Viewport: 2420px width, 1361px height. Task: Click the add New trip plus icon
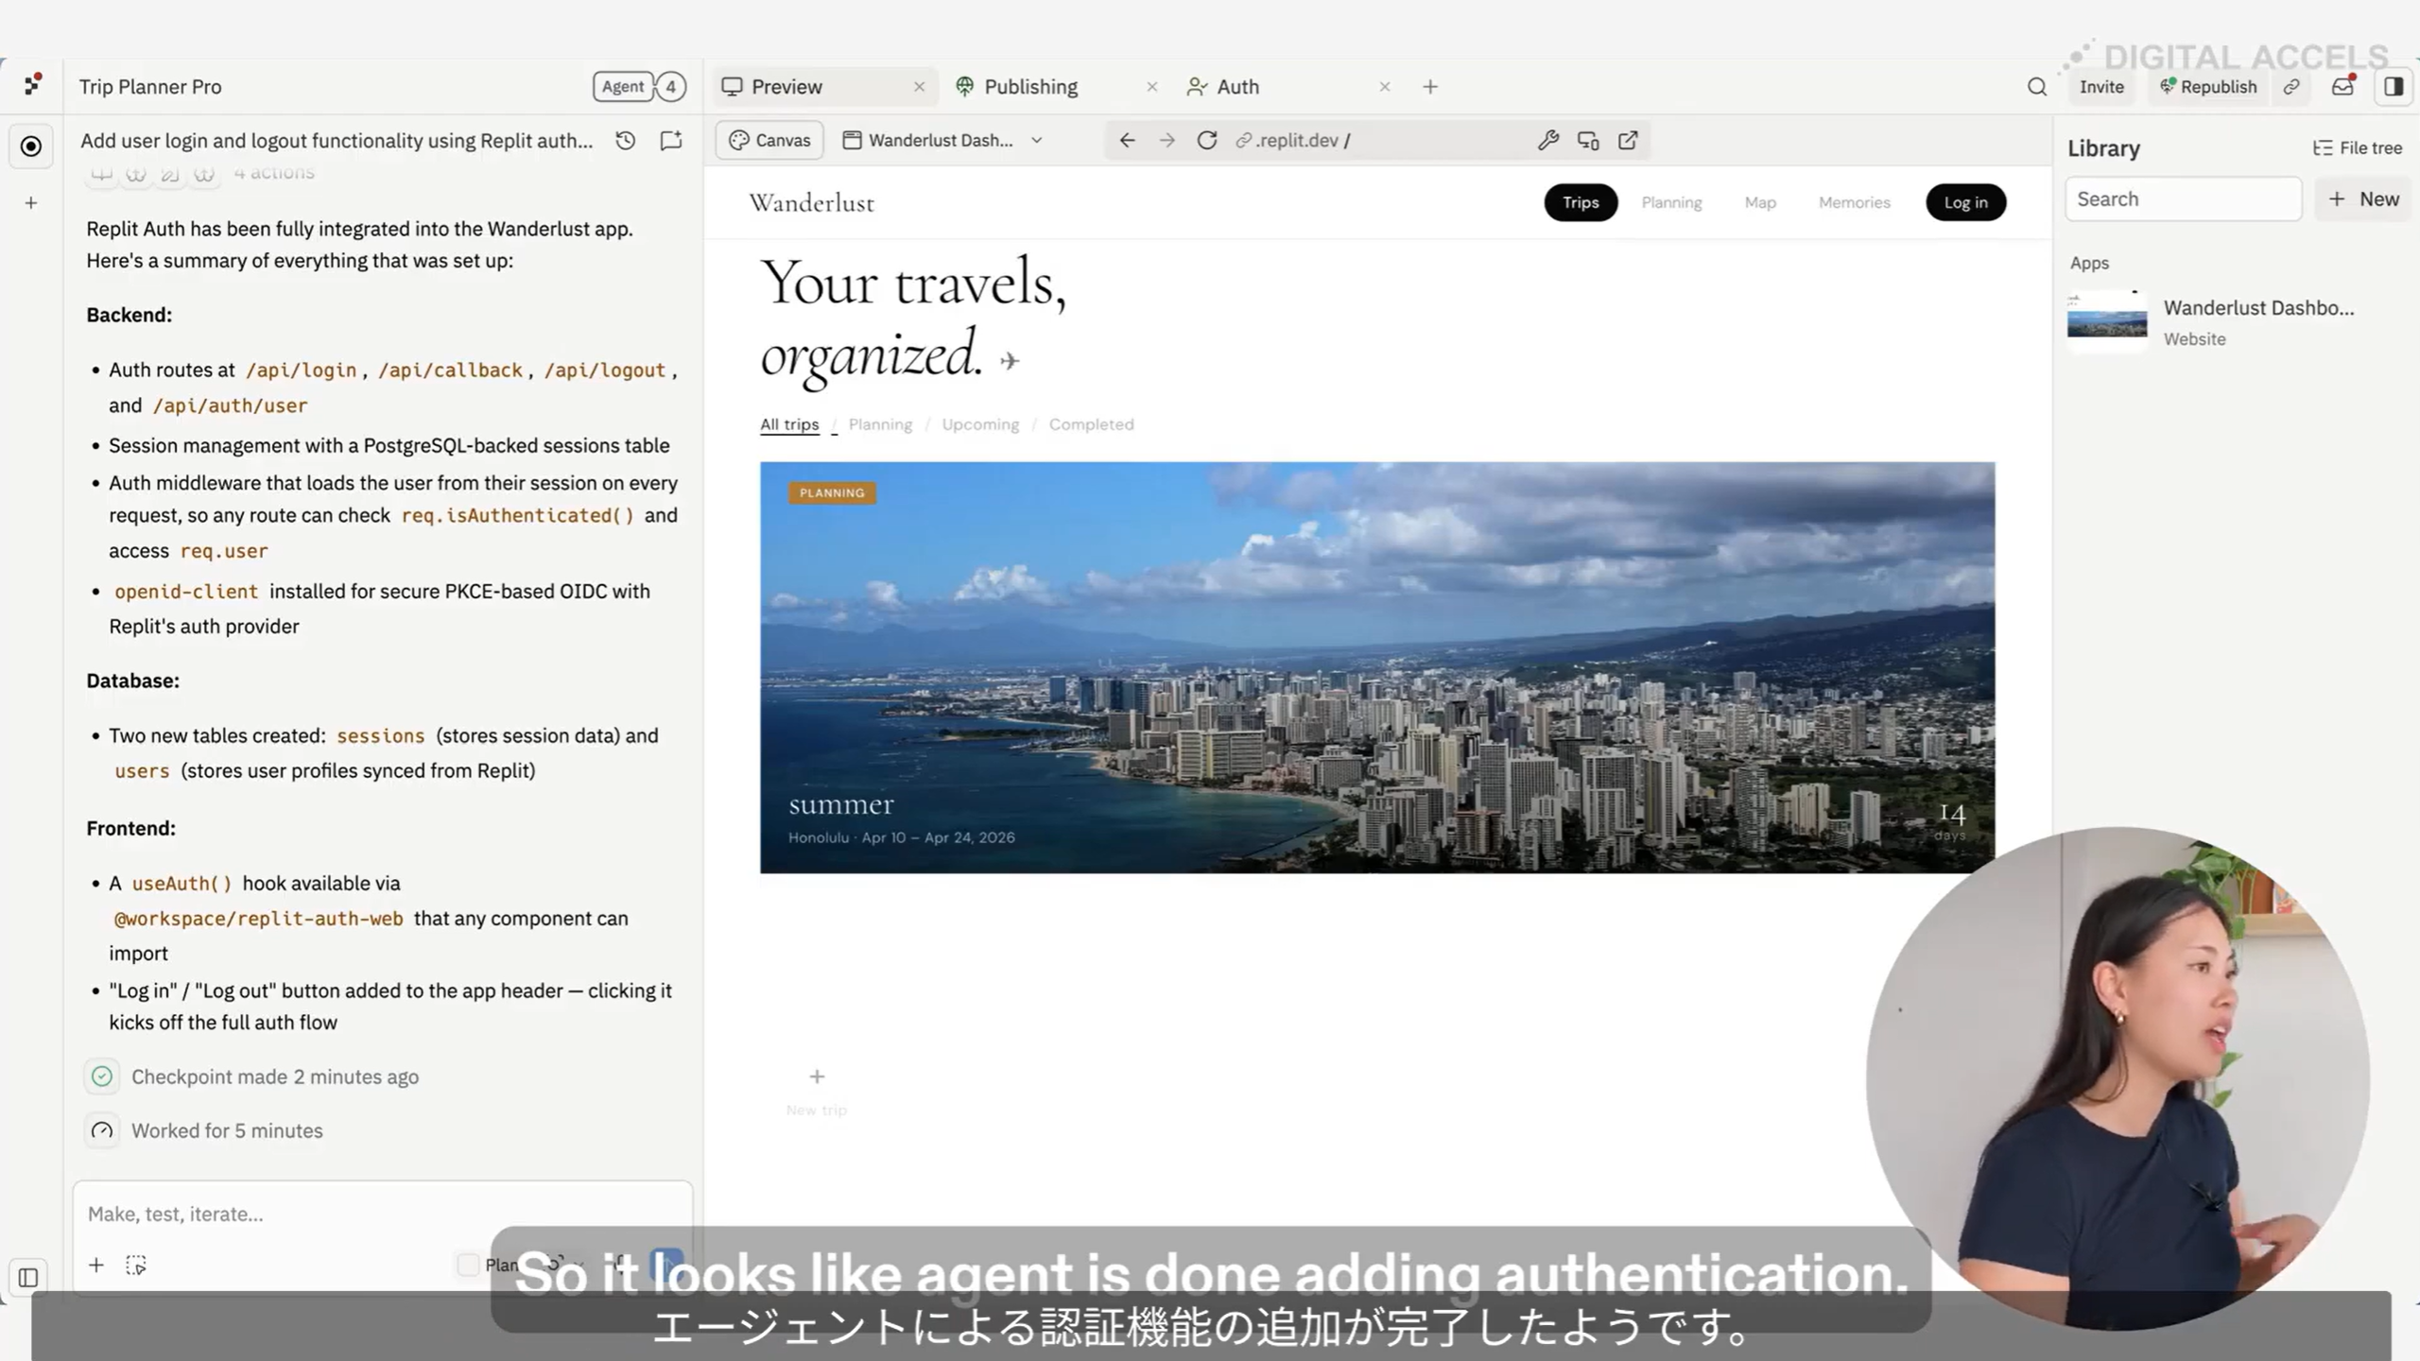[817, 1077]
